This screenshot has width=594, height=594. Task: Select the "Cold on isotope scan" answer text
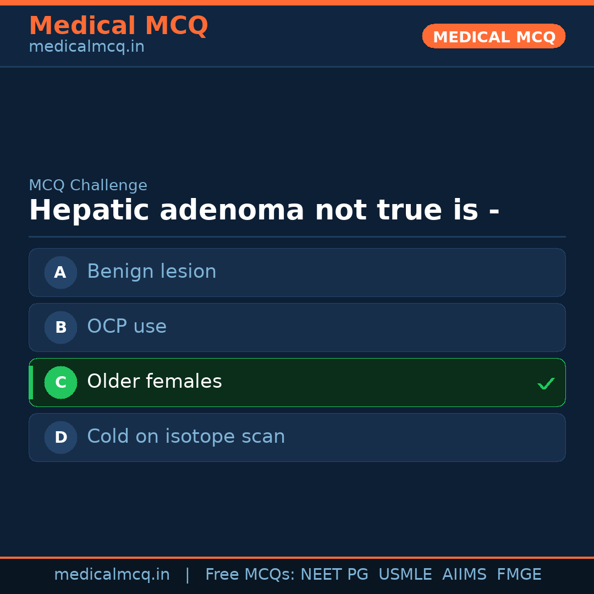tap(186, 437)
